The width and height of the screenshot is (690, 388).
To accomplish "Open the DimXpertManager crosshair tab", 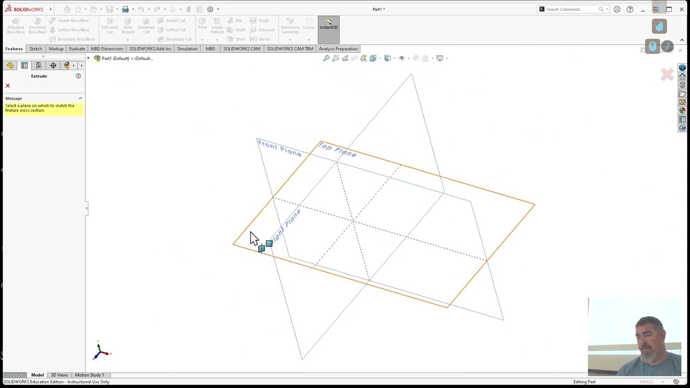I will pyautogui.click(x=53, y=65).
